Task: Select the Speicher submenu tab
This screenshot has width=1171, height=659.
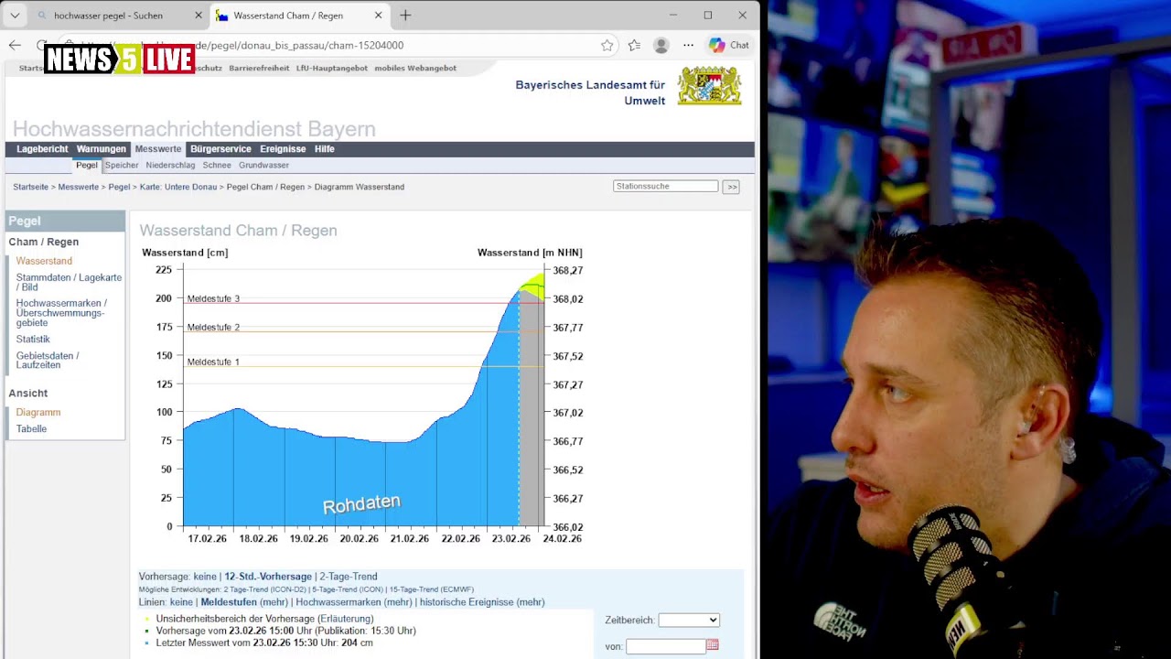Action: tap(122, 166)
